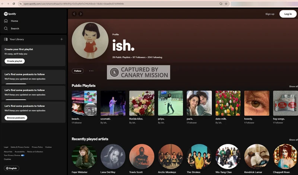This screenshot has width=298, height=175.
Task: Click the browser forward arrow
Action: tap(8, 4)
